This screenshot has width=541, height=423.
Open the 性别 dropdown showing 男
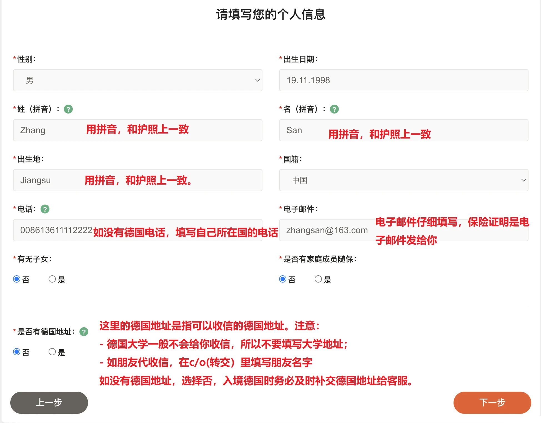[138, 80]
